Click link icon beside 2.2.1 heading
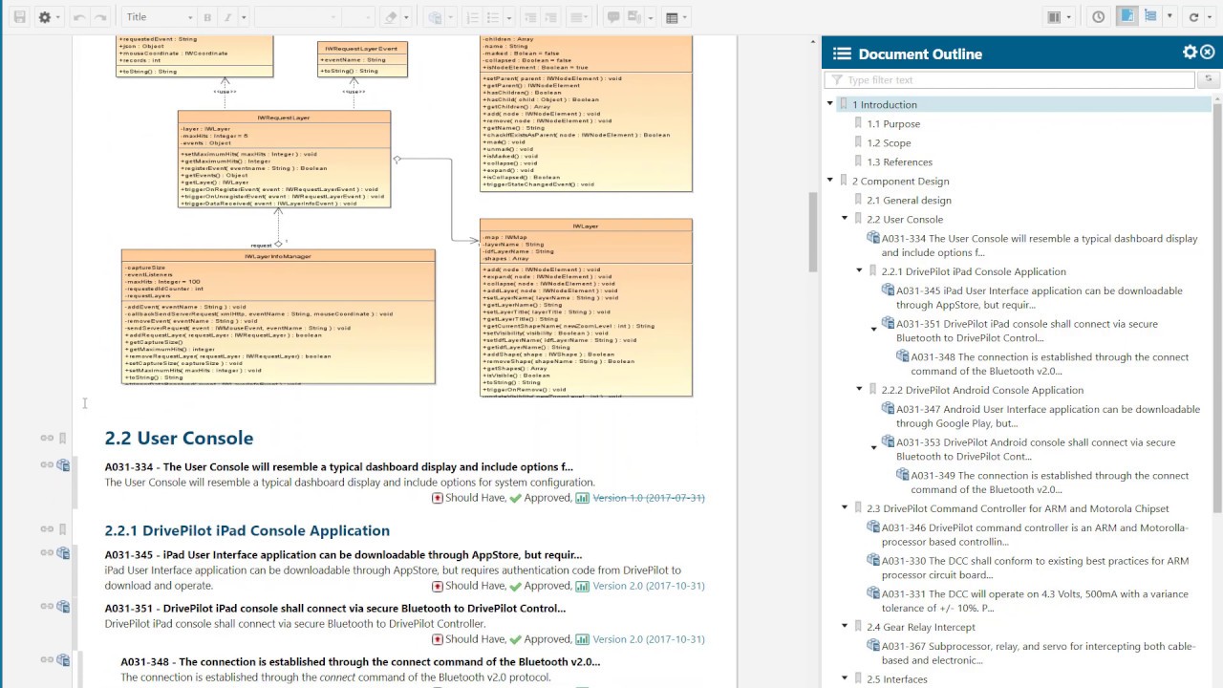Screen dimensions: 1223x688 46,528
